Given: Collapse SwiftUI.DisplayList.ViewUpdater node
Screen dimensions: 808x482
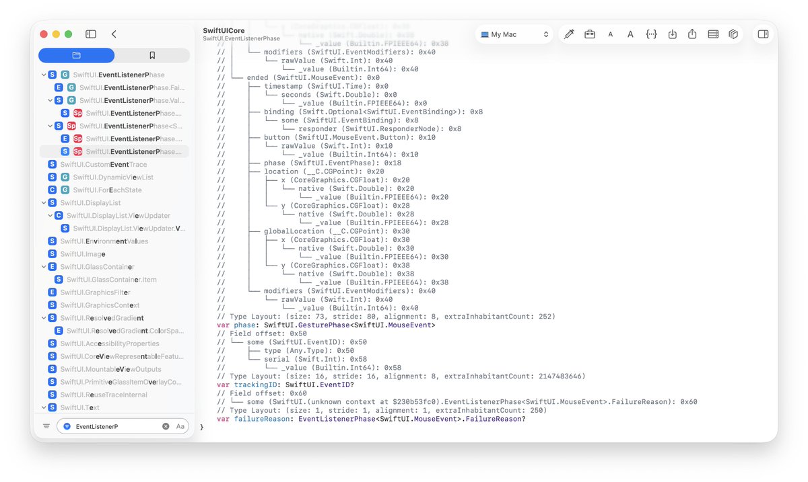Looking at the screenshot, I should pos(50,216).
